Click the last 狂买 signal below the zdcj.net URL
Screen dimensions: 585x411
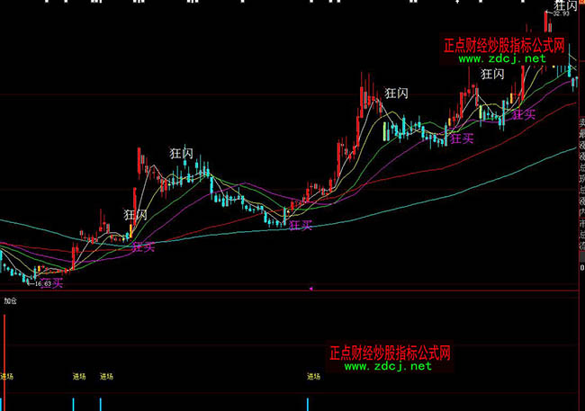point(525,114)
